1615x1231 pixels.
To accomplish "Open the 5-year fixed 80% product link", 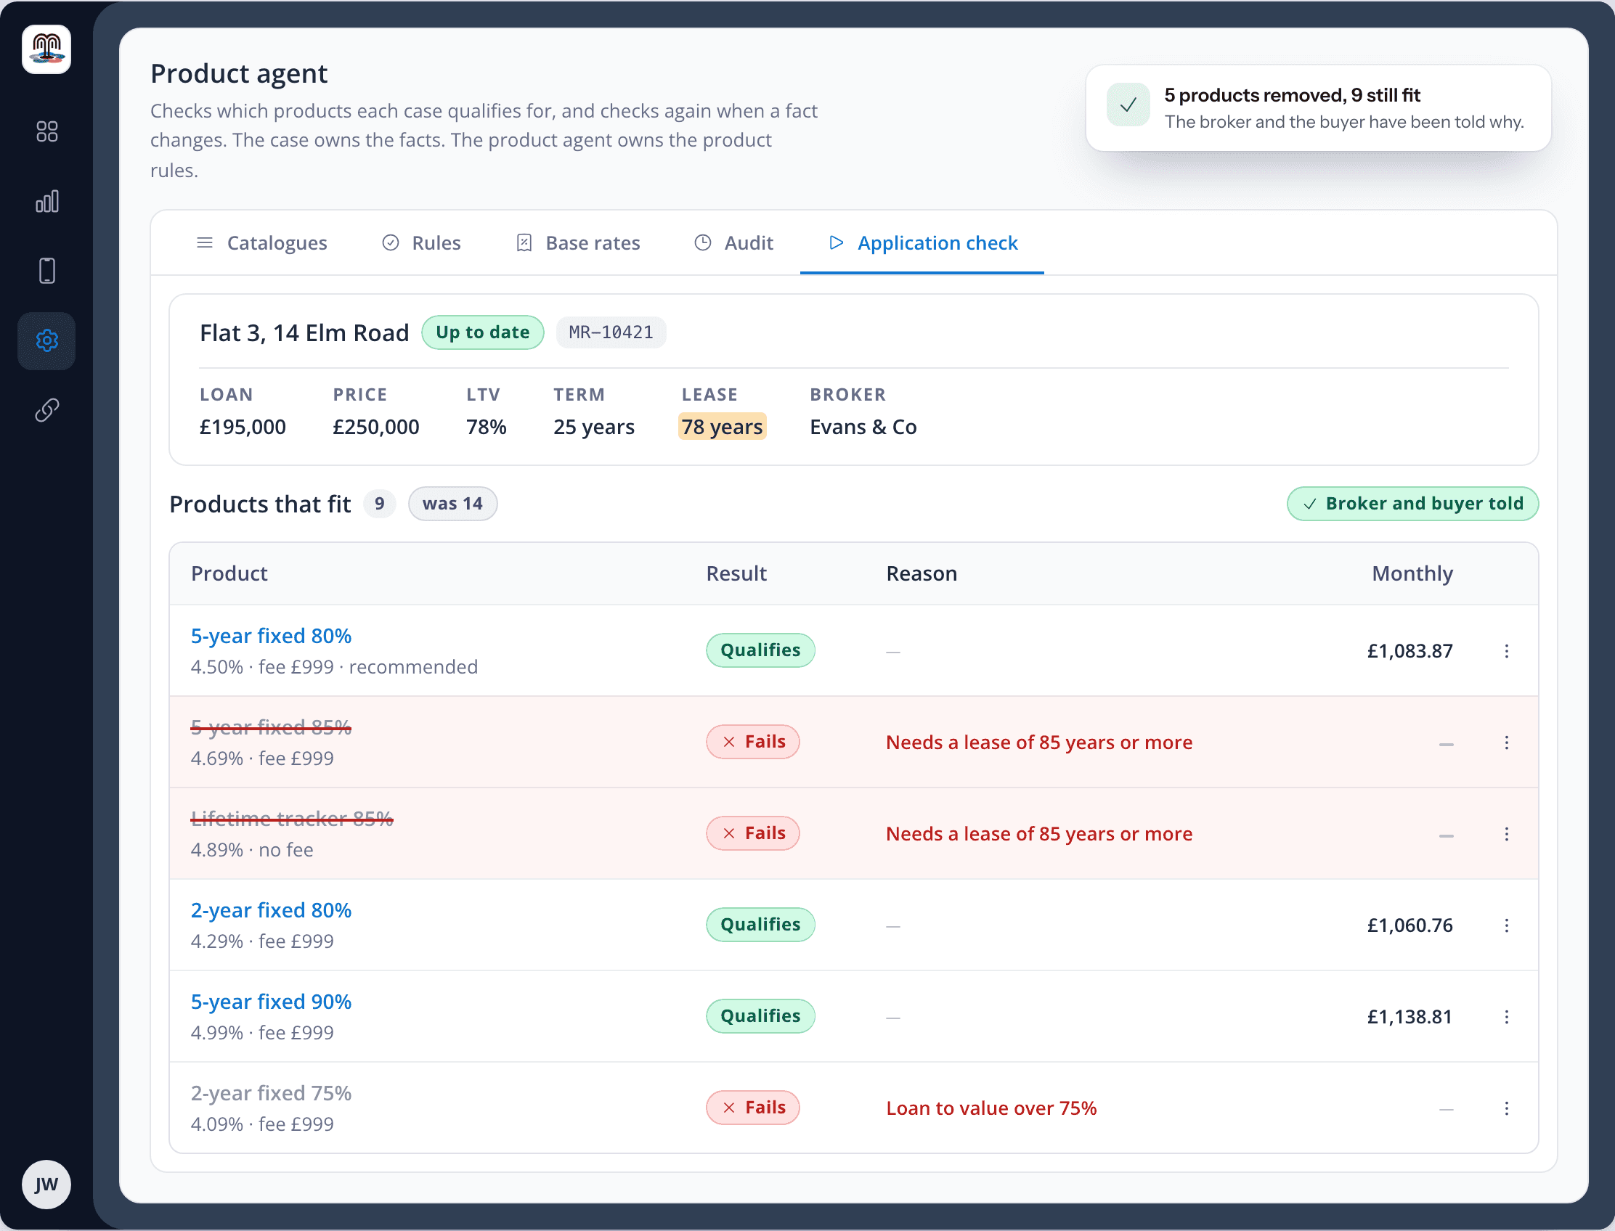I will (272, 636).
